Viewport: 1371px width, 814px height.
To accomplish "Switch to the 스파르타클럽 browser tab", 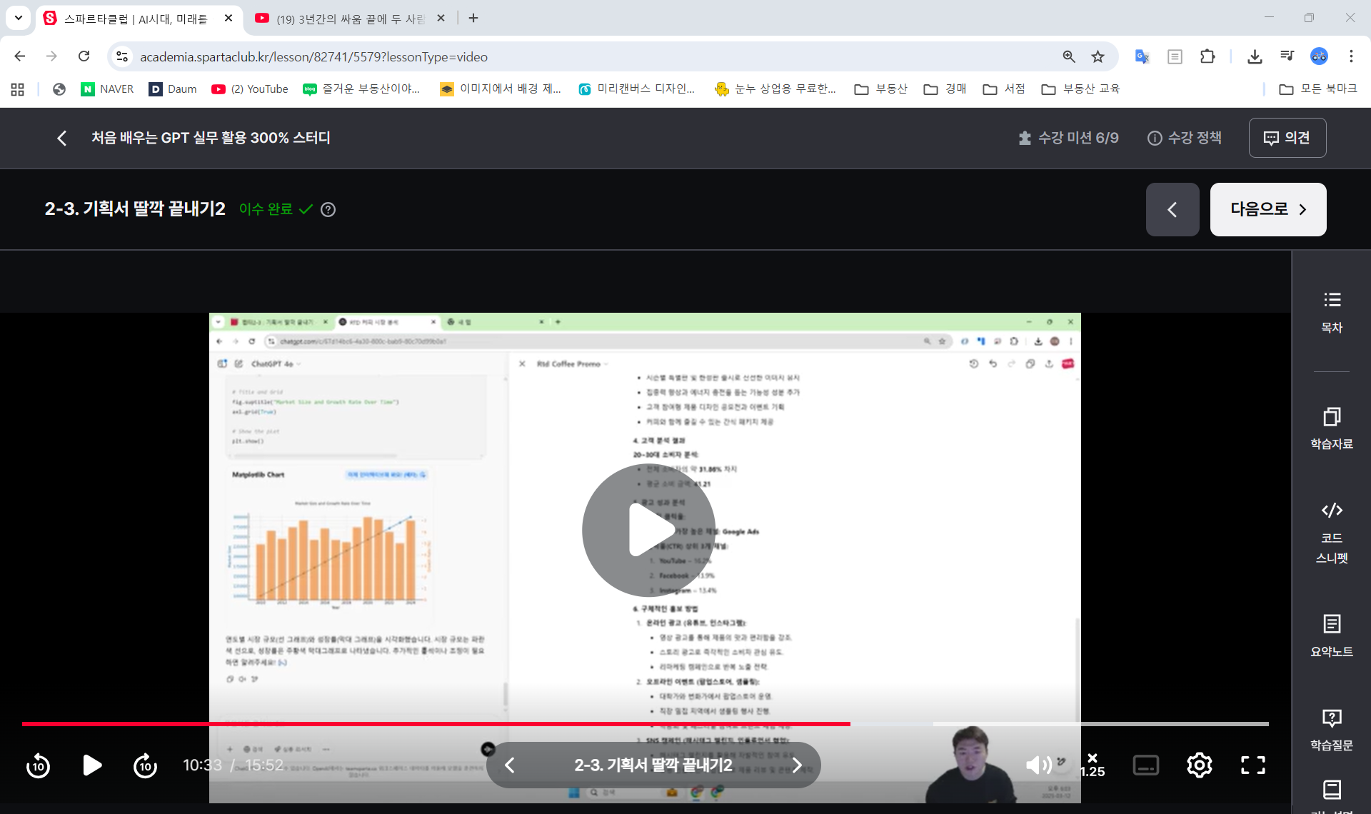I will [136, 19].
